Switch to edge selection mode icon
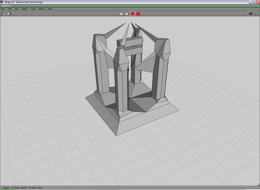The height and width of the screenshot is (190, 260). pos(127,13)
